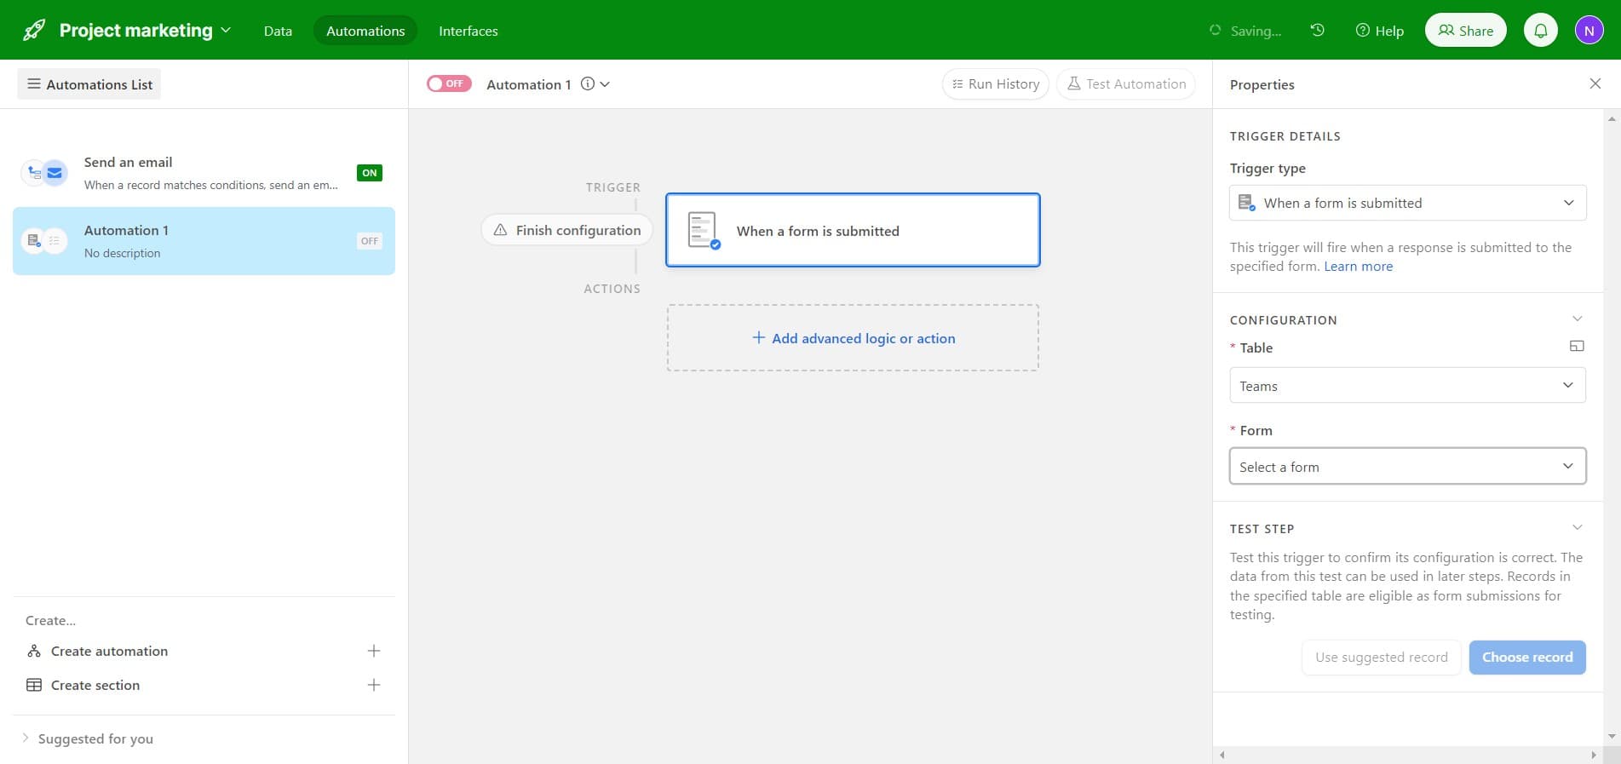
Task: Click the Automation 1 info icon
Action: [x=588, y=84]
